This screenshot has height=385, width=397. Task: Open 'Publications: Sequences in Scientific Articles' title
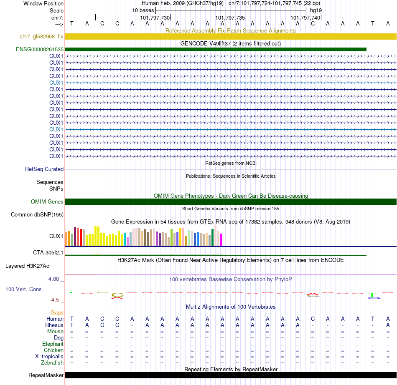point(231,176)
